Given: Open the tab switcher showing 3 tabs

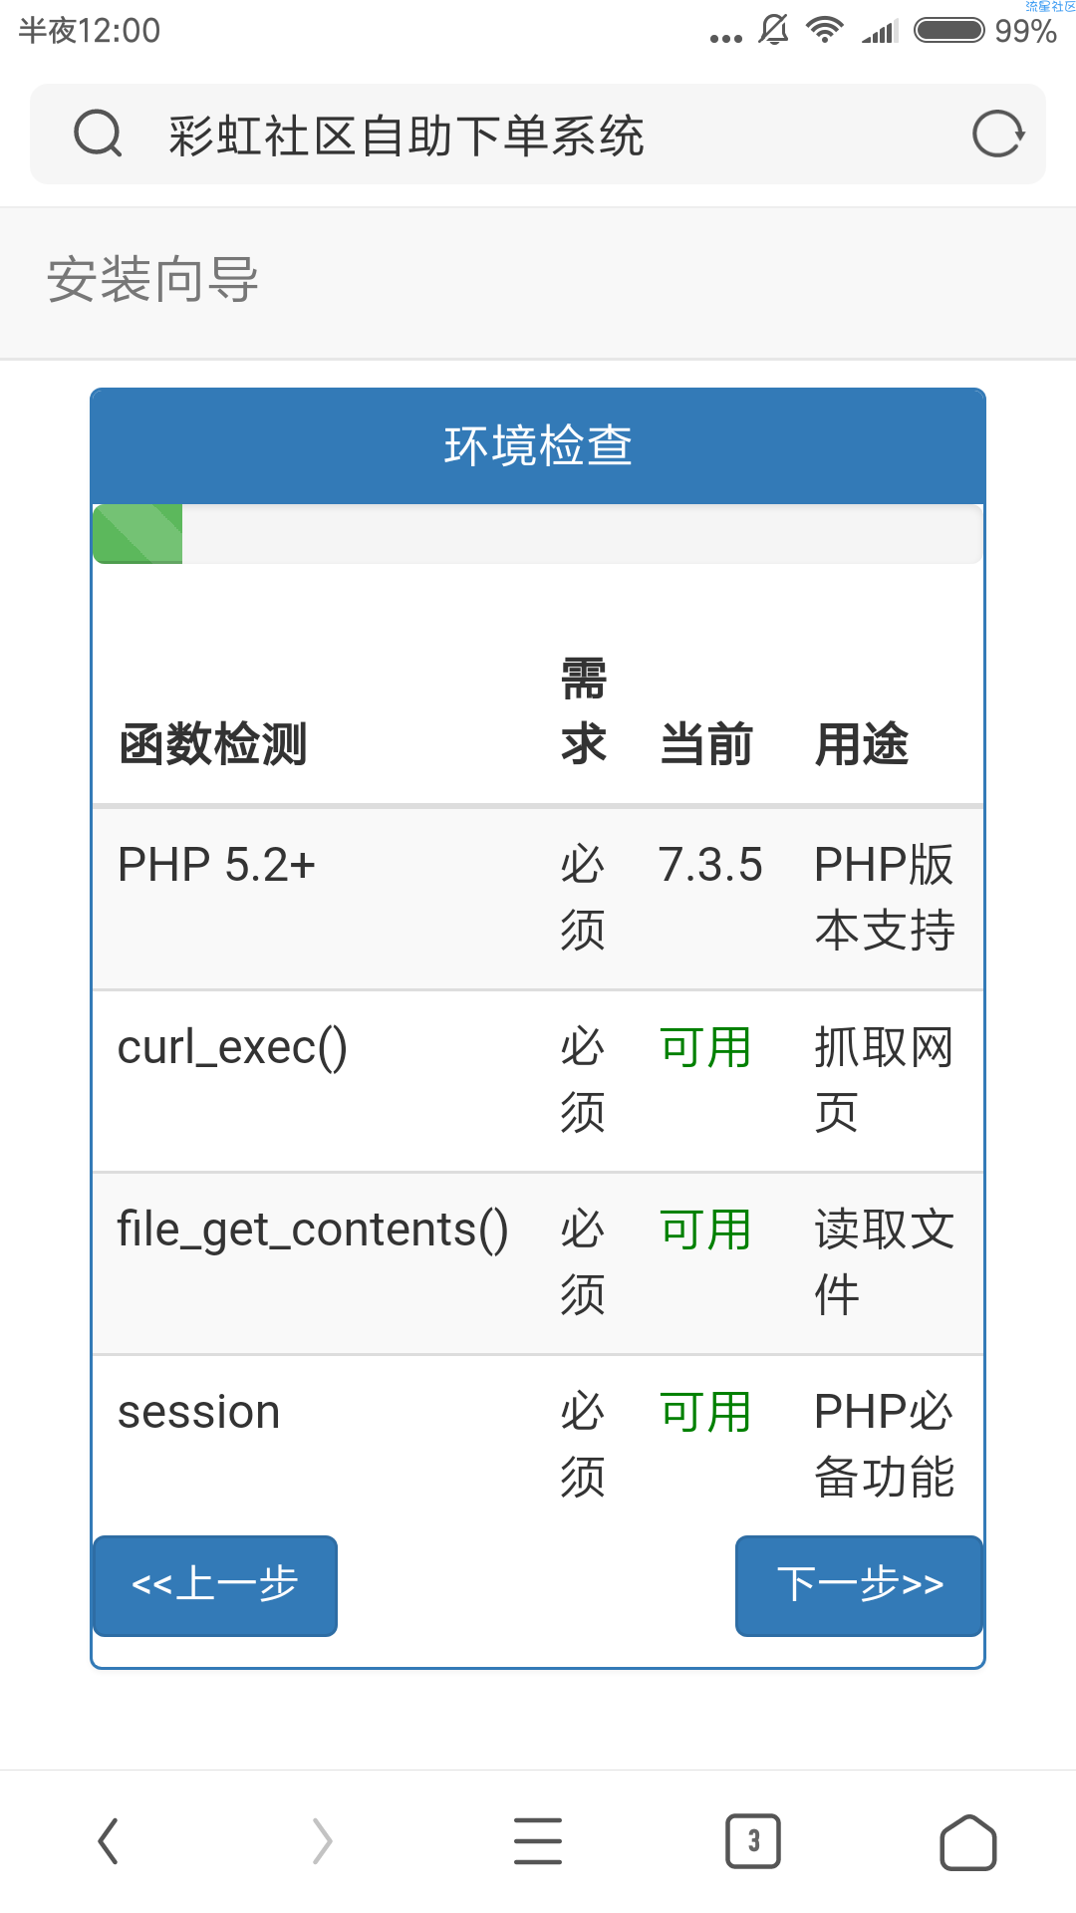Looking at the screenshot, I should [753, 1840].
